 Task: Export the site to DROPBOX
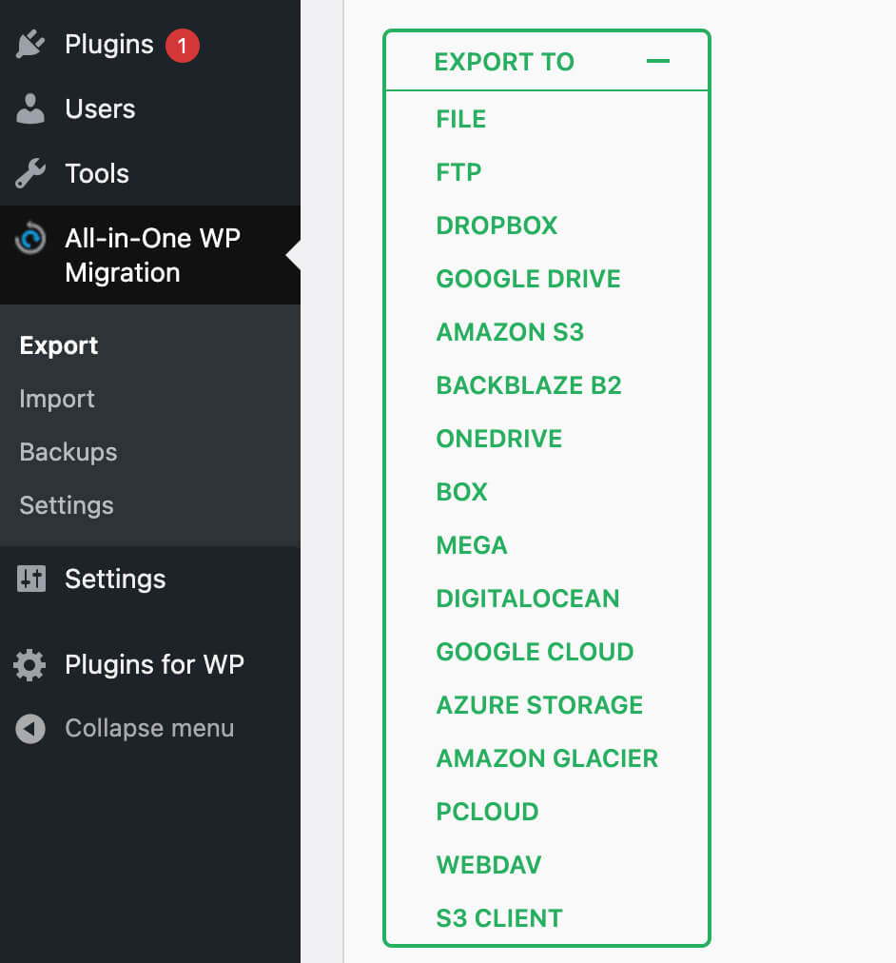pos(497,225)
